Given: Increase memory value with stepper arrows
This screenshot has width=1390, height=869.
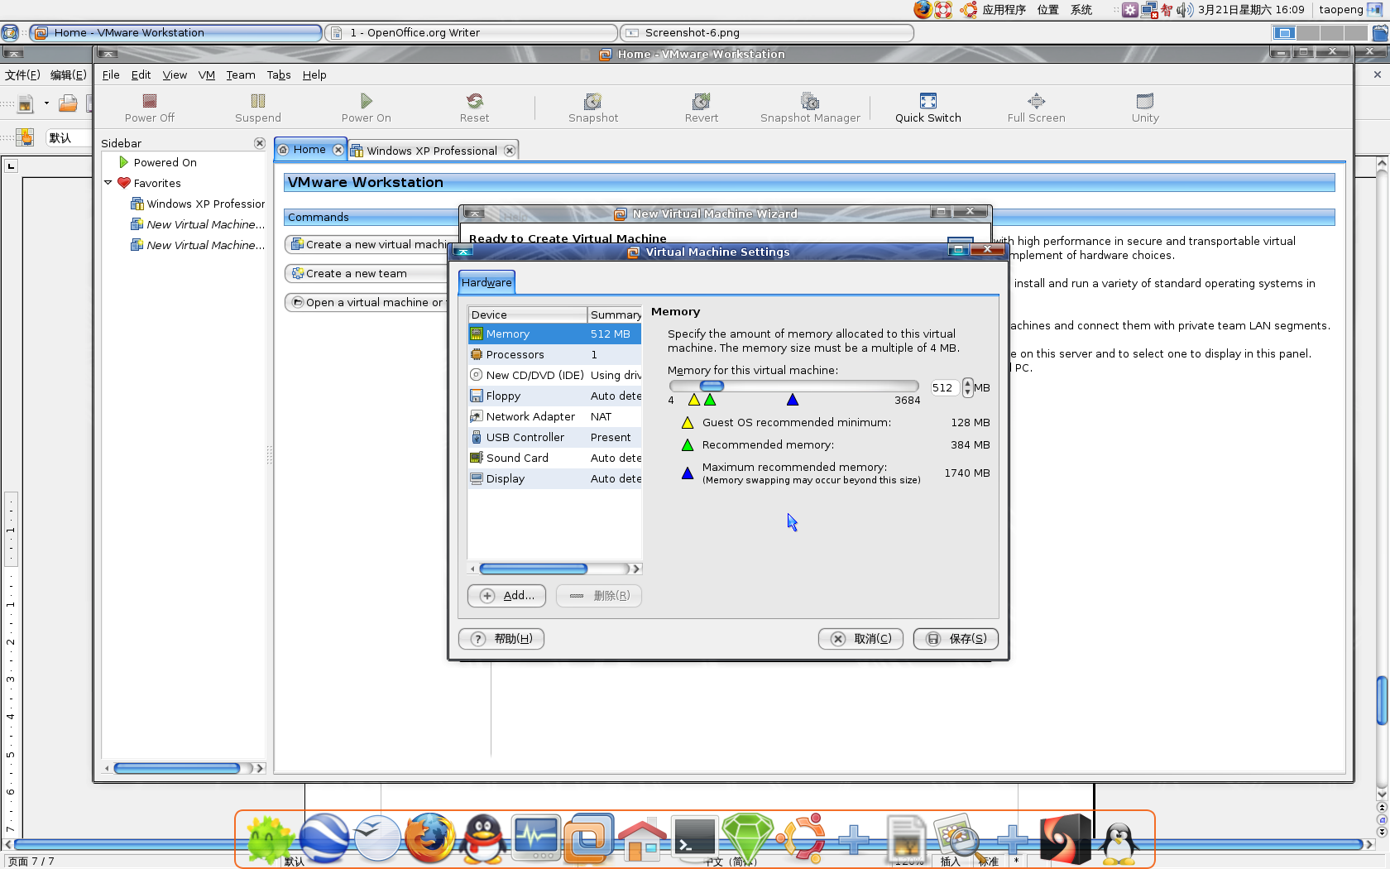Looking at the screenshot, I should pyautogui.click(x=968, y=383).
